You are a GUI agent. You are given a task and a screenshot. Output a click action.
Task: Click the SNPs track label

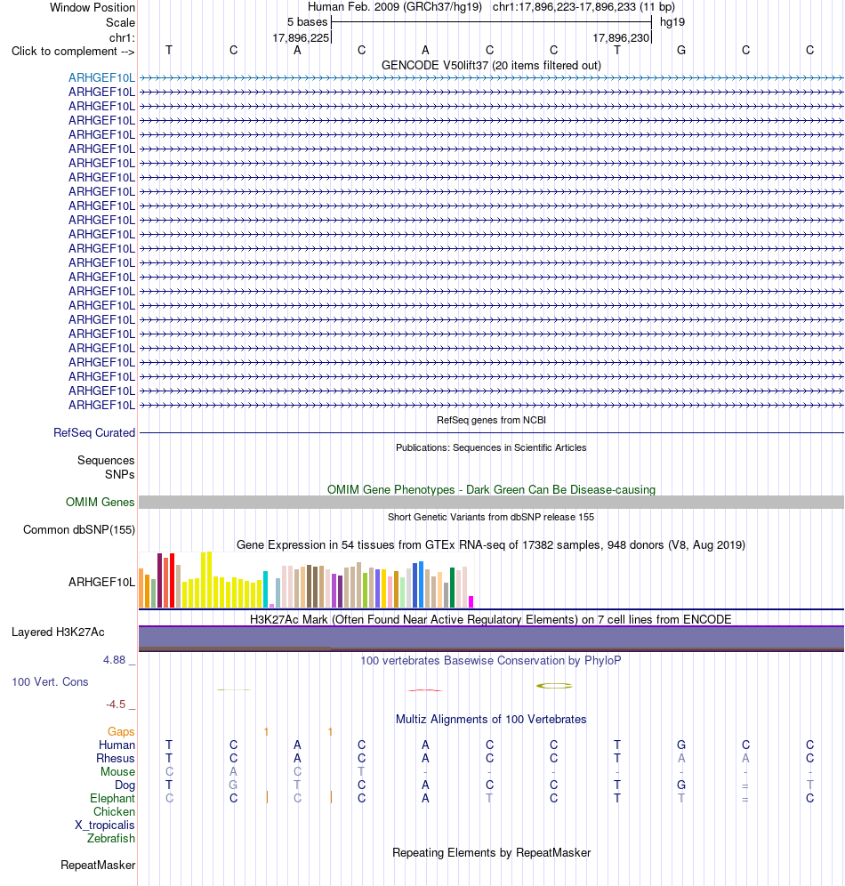[x=120, y=475]
